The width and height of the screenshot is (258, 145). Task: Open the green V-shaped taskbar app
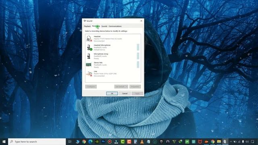[x=174, y=141]
